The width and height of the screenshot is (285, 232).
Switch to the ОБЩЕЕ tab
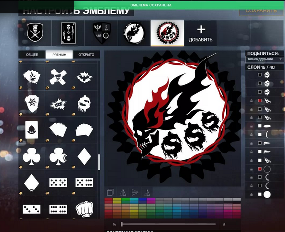click(x=32, y=55)
